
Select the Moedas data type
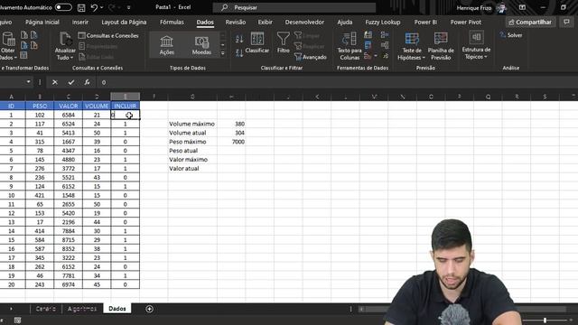click(201, 45)
